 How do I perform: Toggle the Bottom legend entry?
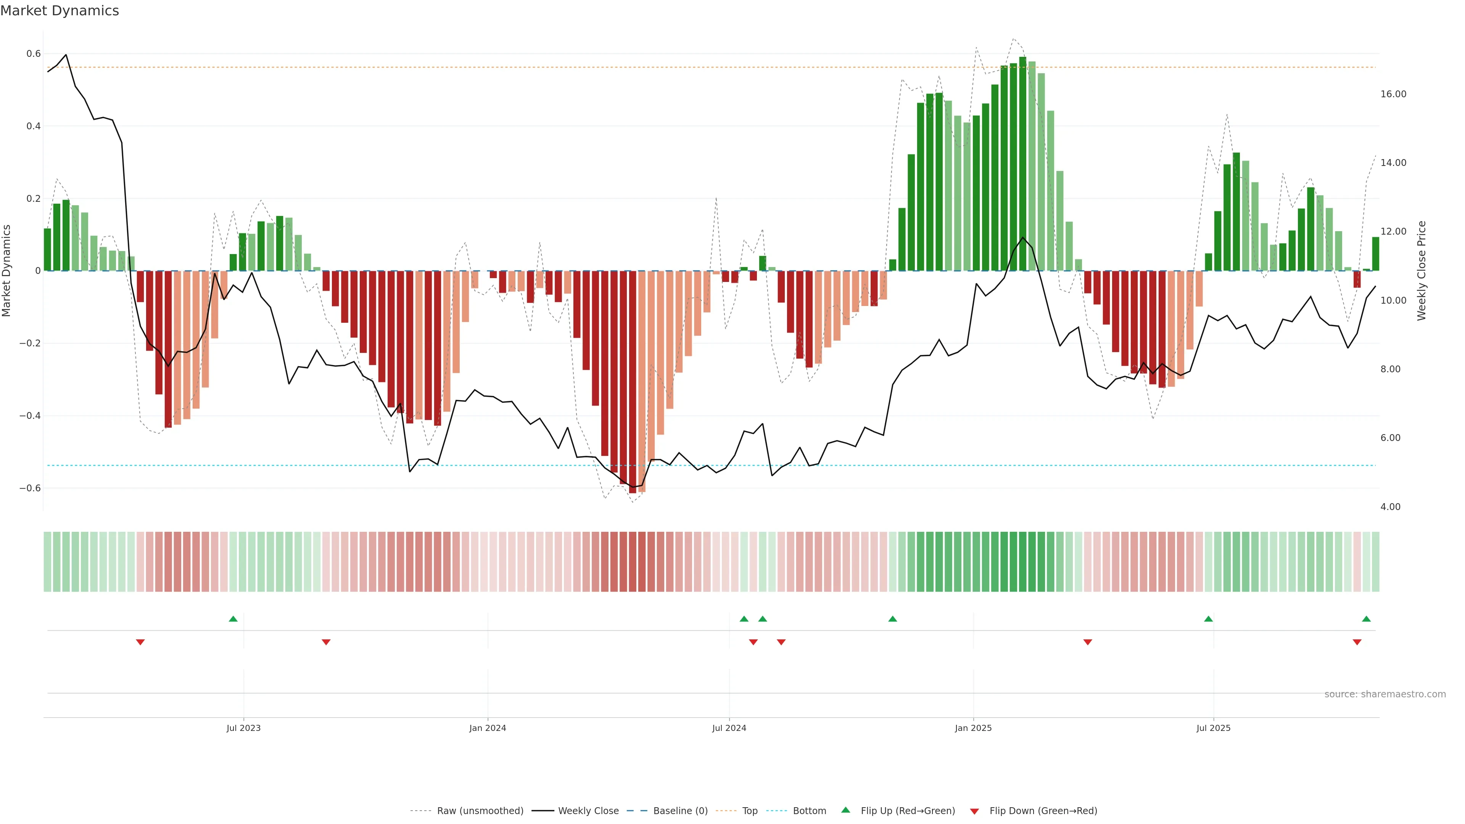pos(809,811)
